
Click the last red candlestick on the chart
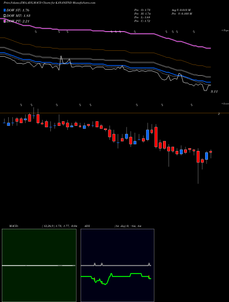(x=211, y=152)
